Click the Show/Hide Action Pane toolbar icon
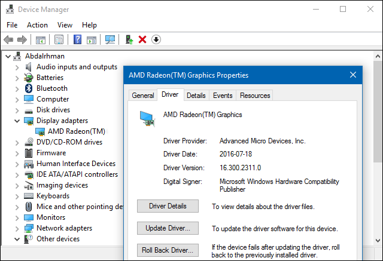 click(x=92, y=40)
